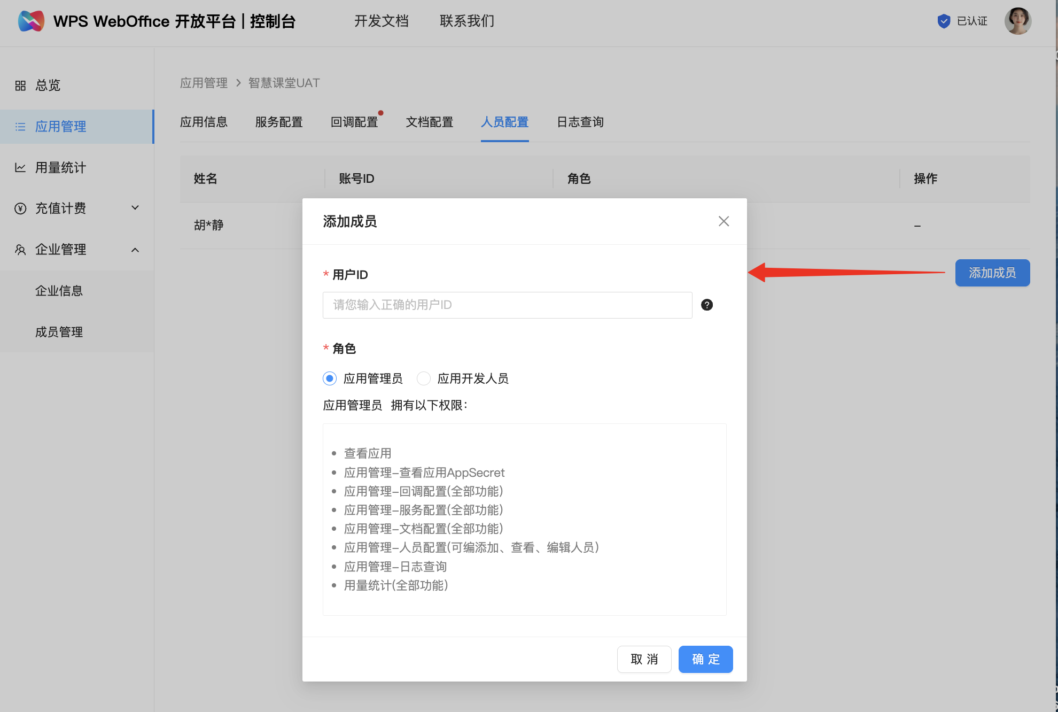Open the 回调配置 tab

(354, 122)
